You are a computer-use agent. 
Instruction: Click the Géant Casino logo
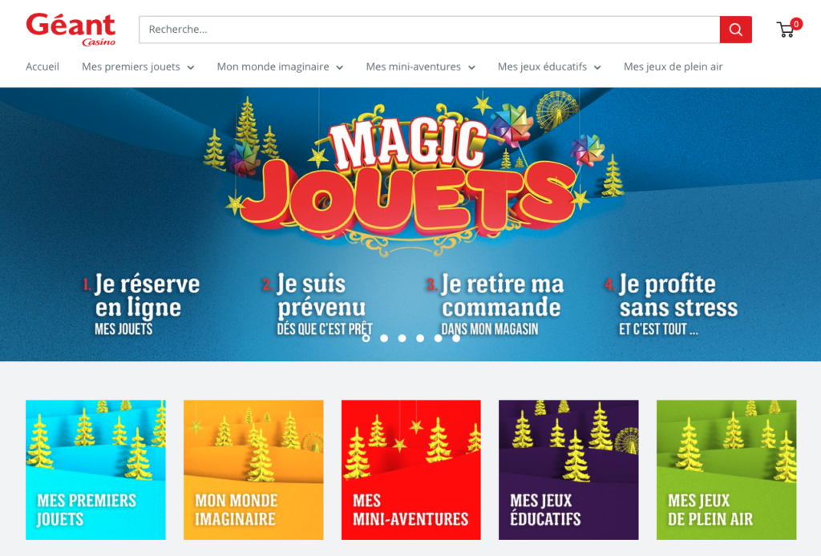[71, 30]
